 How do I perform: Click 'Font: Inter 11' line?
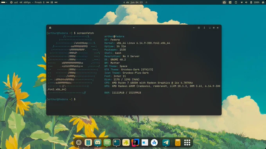pos(115,76)
